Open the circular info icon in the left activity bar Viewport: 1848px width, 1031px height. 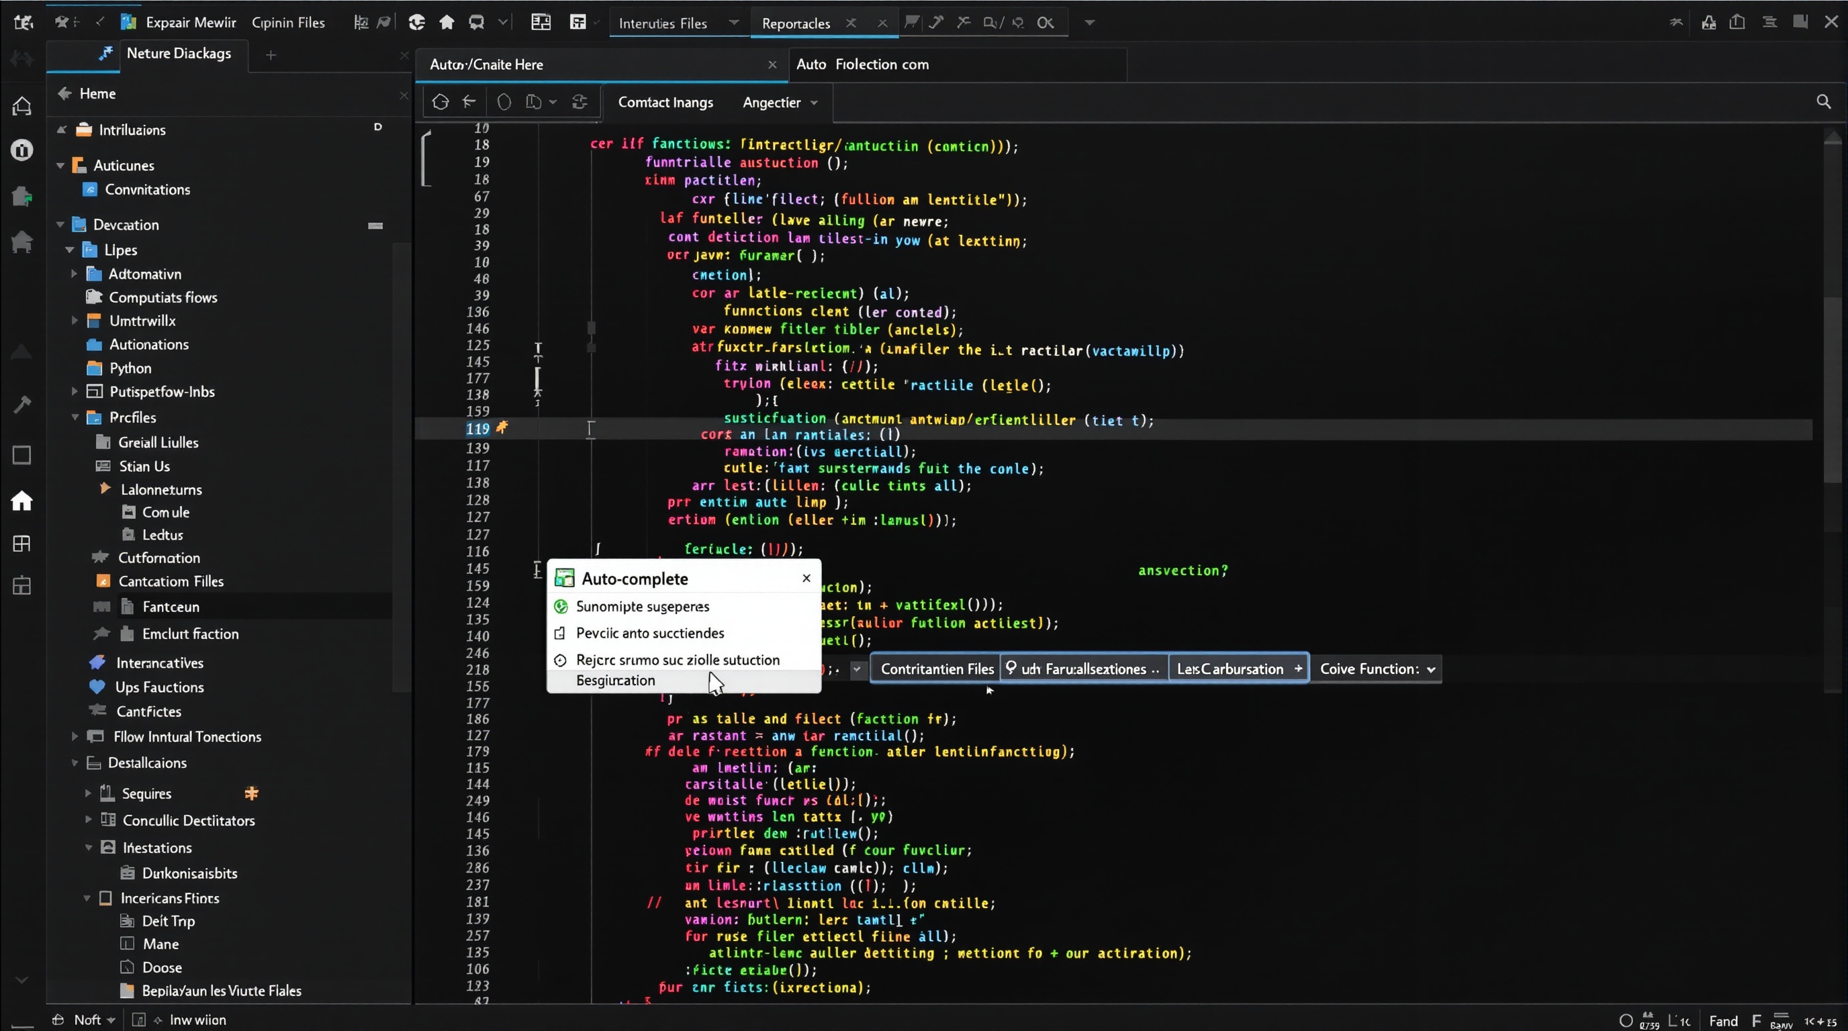tap(21, 150)
